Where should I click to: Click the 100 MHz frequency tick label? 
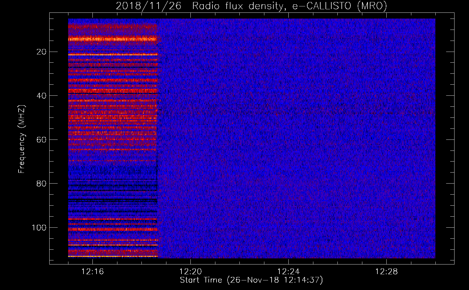point(39,228)
